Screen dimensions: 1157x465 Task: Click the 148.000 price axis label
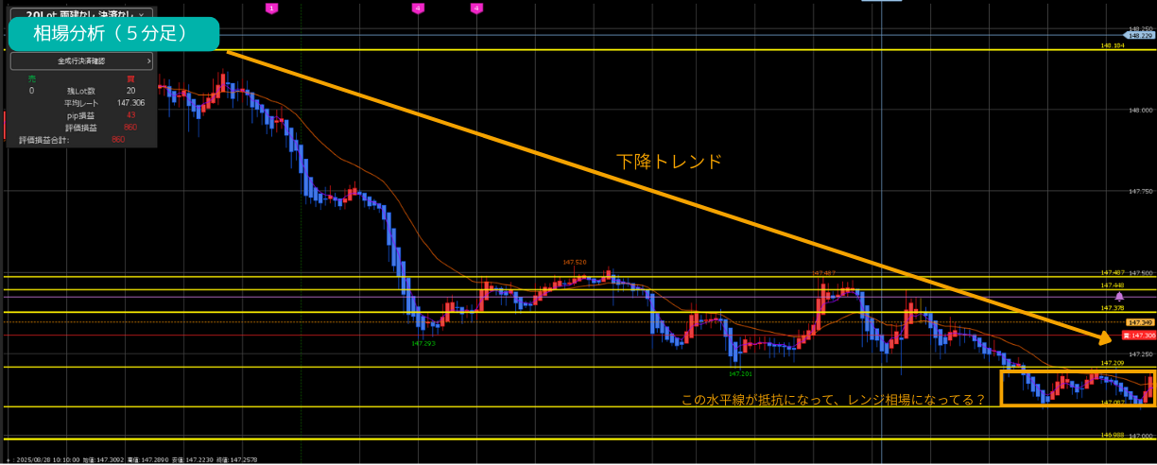click(x=1141, y=111)
